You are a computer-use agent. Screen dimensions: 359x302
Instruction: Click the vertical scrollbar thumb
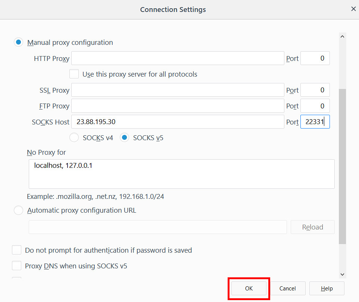pyautogui.click(x=342, y=166)
